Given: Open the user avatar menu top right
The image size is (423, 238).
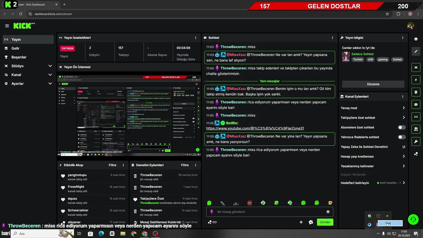Looking at the screenshot, I should 410,26.
